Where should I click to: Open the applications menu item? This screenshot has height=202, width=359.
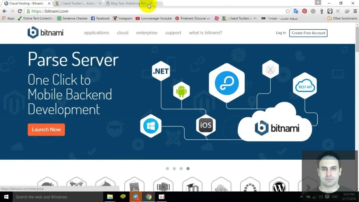click(x=96, y=33)
